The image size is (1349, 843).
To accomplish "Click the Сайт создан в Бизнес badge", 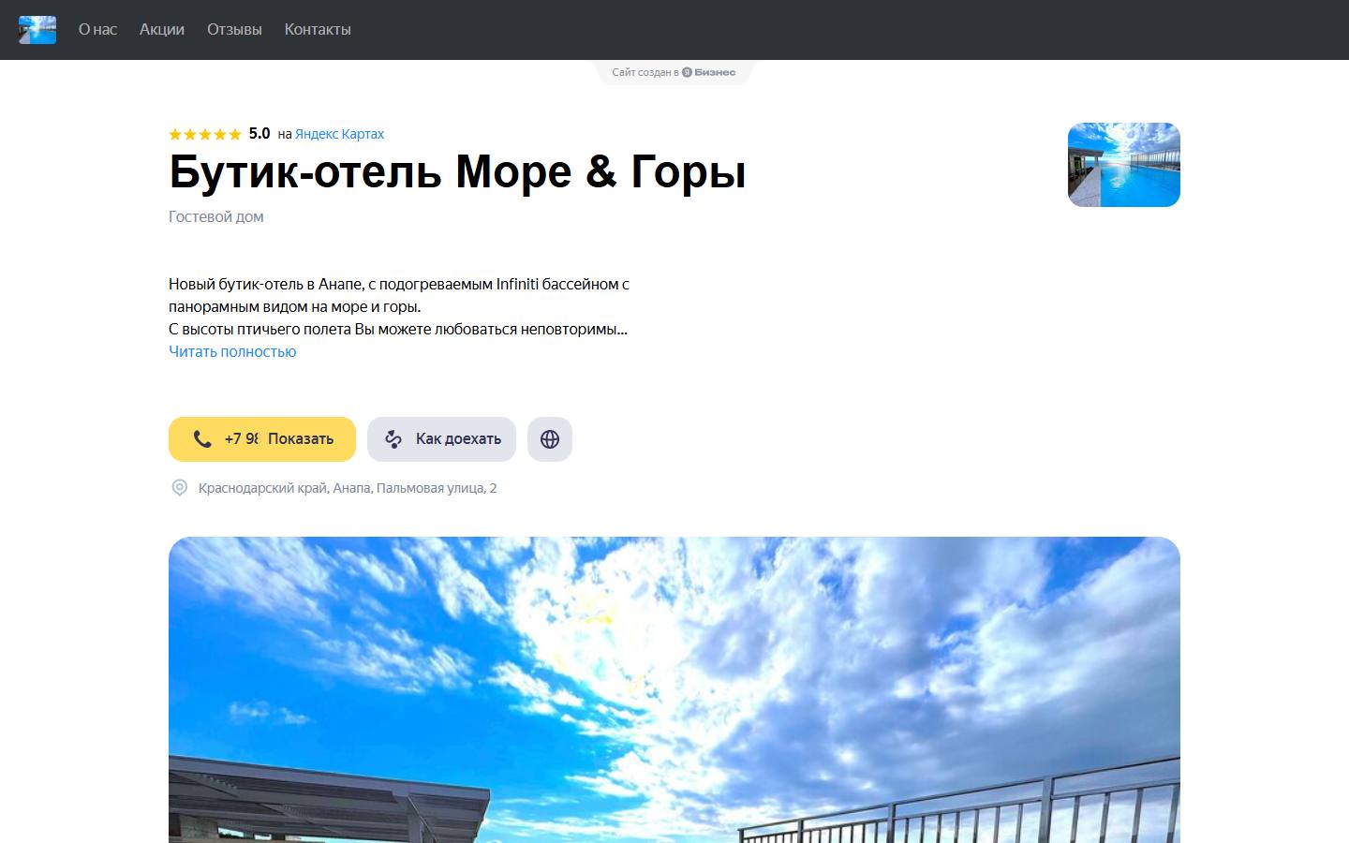I will tap(674, 72).
